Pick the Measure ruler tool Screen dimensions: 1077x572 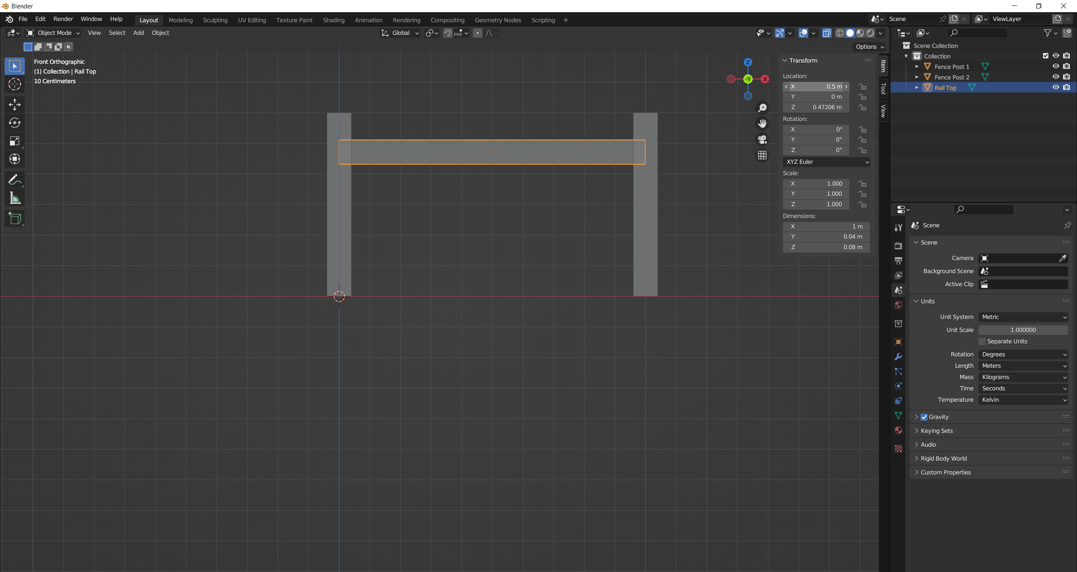15,198
